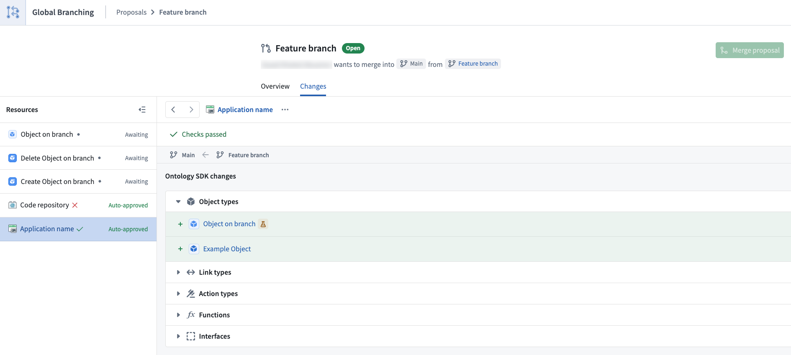
Task: Navigate to Proposals breadcrumb
Action: click(x=131, y=12)
